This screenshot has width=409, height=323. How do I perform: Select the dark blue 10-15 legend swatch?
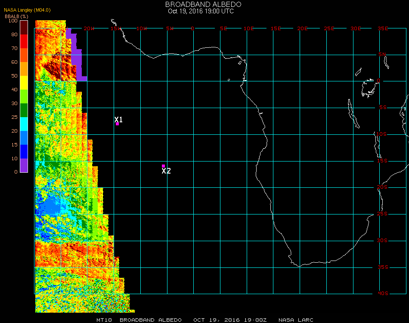tap(24, 152)
